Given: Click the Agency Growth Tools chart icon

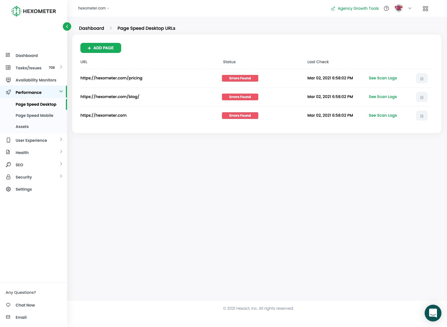Looking at the screenshot, I should (x=333, y=8).
